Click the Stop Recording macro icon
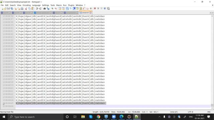Viewport: 214px width, 120px height. [98, 9]
